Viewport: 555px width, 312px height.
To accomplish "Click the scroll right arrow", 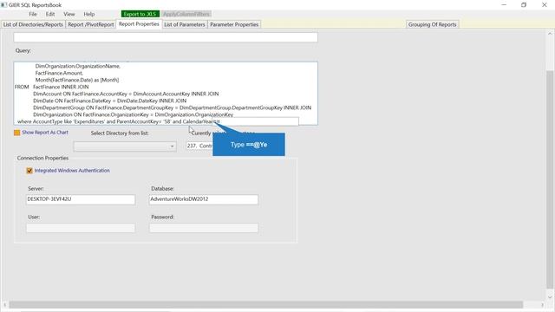I will click(542, 304).
